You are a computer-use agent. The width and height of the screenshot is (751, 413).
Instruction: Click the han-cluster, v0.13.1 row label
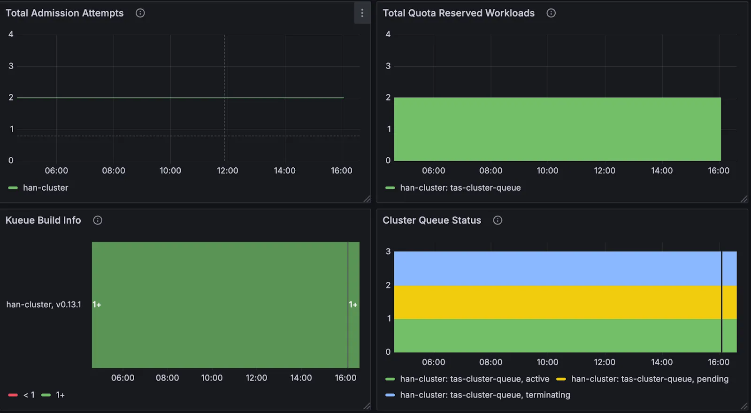44,304
